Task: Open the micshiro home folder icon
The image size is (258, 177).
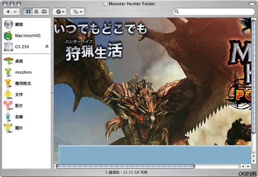Action: point(8,72)
